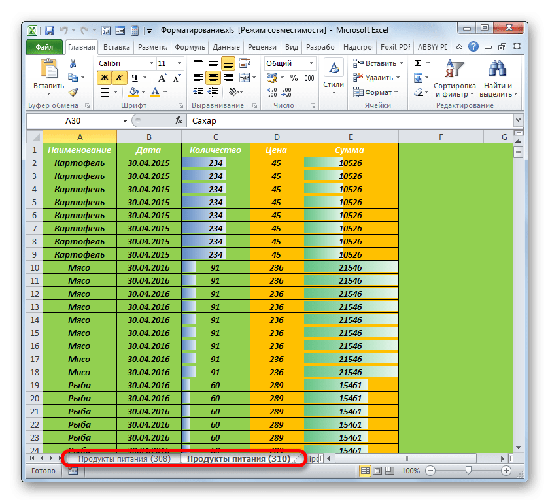Open the Excel help question mark icon
The height and width of the screenshot is (504, 550).
(x=473, y=46)
